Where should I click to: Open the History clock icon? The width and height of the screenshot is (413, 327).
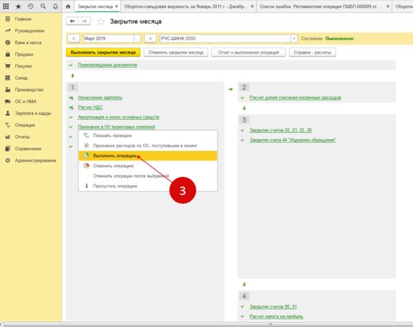31,6
